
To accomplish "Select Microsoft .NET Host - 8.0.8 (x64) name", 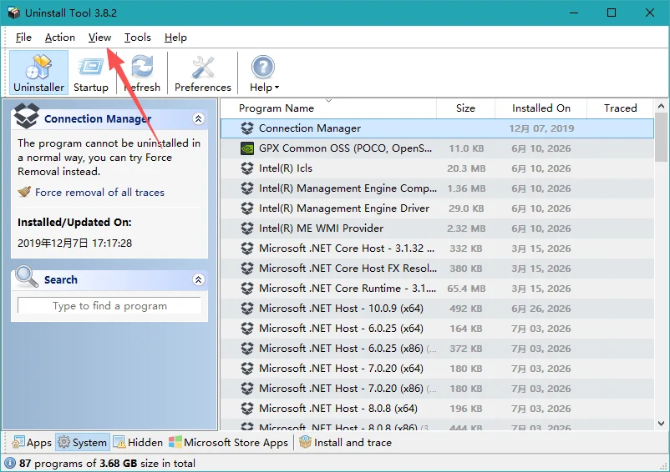I will [338, 409].
